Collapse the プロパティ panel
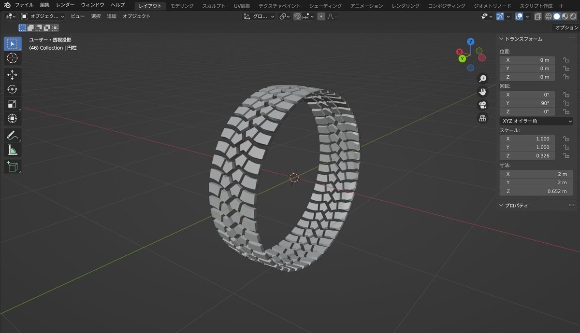This screenshot has width=580, height=333. [x=517, y=206]
